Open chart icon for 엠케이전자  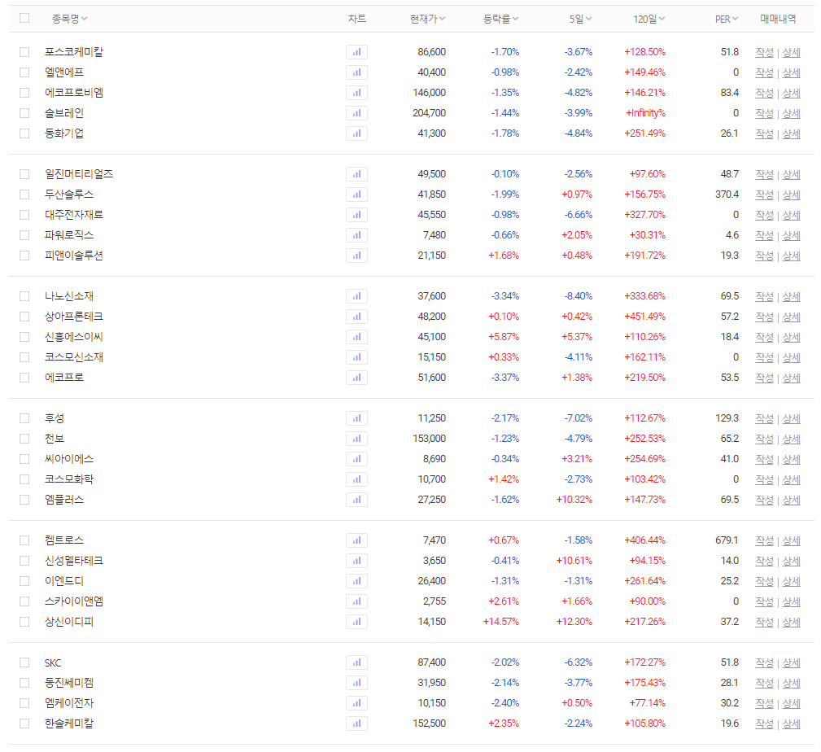point(356,703)
